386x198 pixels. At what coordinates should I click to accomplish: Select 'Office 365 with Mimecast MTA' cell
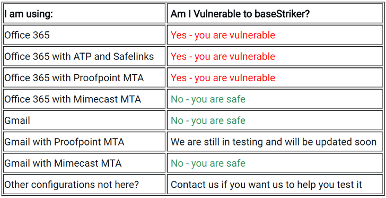(84, 99)
